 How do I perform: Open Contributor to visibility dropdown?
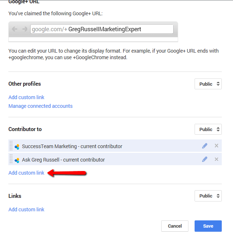(208, 129)
